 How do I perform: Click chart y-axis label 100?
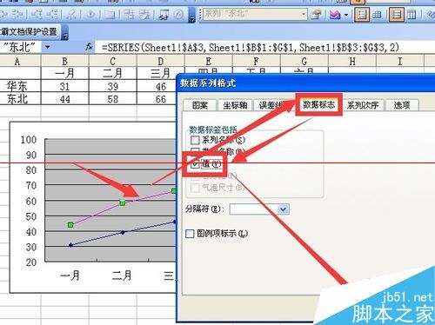29,140
